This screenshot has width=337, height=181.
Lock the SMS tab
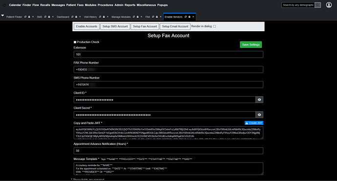[49, 17]
